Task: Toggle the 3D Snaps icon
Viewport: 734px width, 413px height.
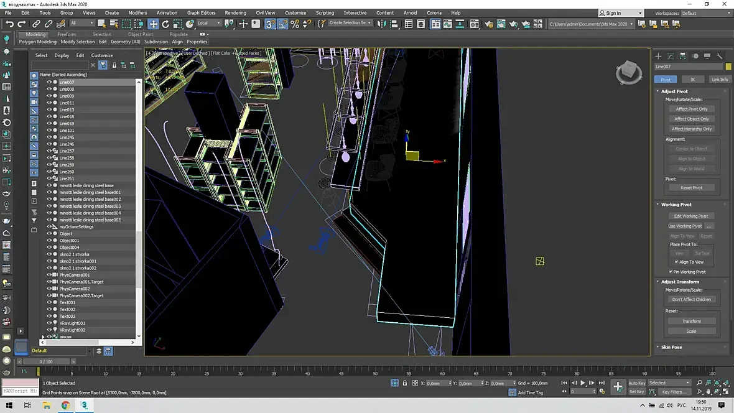Action: tap(270, 24)
